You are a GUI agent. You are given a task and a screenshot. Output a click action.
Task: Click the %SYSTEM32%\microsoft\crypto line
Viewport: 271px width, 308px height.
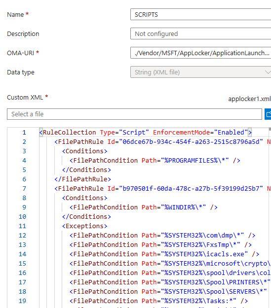[x=170, y=264]
